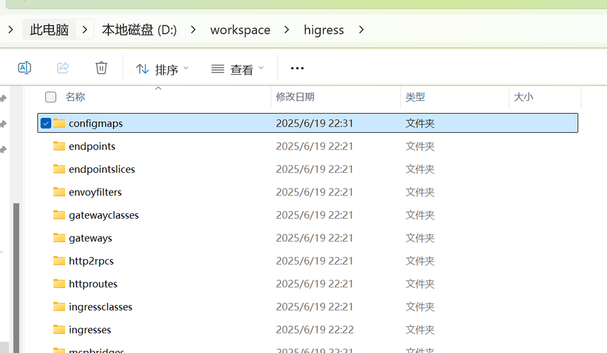Image resolution: width=607 pixels, height=353 pixels.
Task: Expand the chevron after 此电脑
Action: pyautogui.click(x=85, y=30)
